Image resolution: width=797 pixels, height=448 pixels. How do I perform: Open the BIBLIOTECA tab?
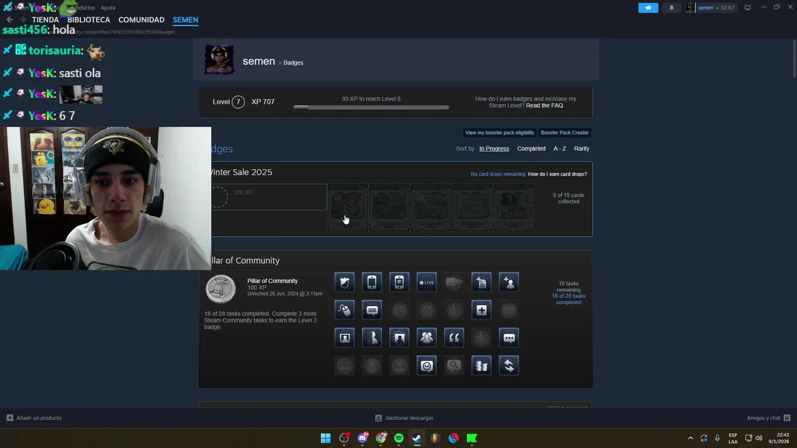click(88, 20)
